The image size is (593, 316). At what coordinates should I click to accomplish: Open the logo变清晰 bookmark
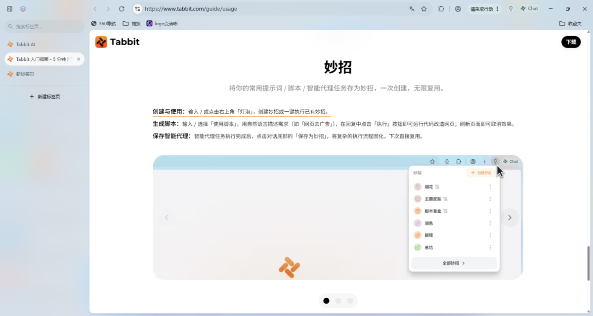[x=162, y=23]
